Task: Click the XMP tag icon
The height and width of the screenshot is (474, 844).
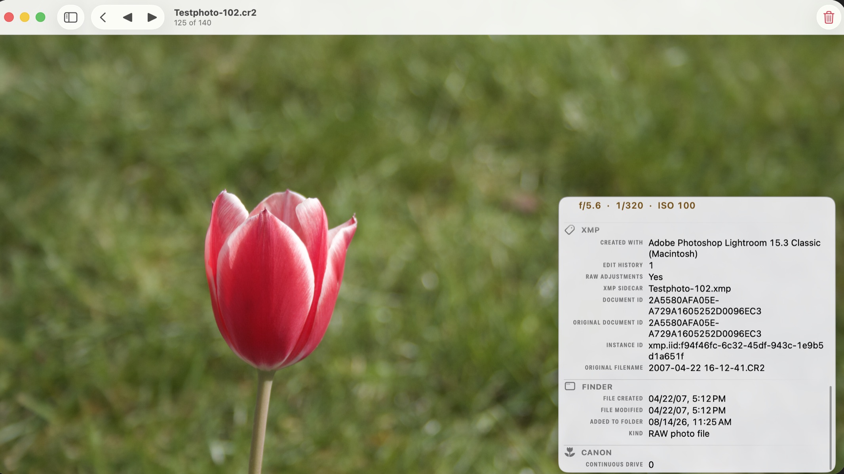Action: [x=570, y=230]
